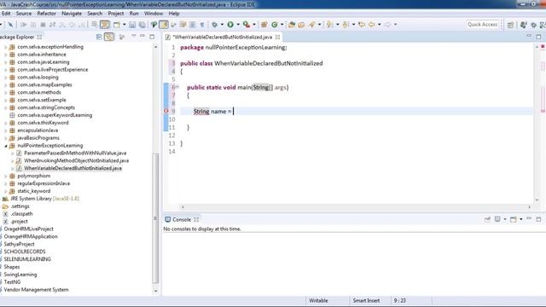
Task: Maximize the Console view
Action: [538, 219]
